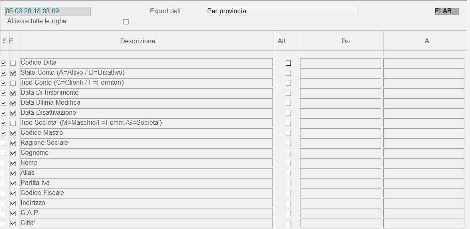470x229 pixels.
Task: Uncheck the E checkbox for Cognome
Action: (13, 153)
